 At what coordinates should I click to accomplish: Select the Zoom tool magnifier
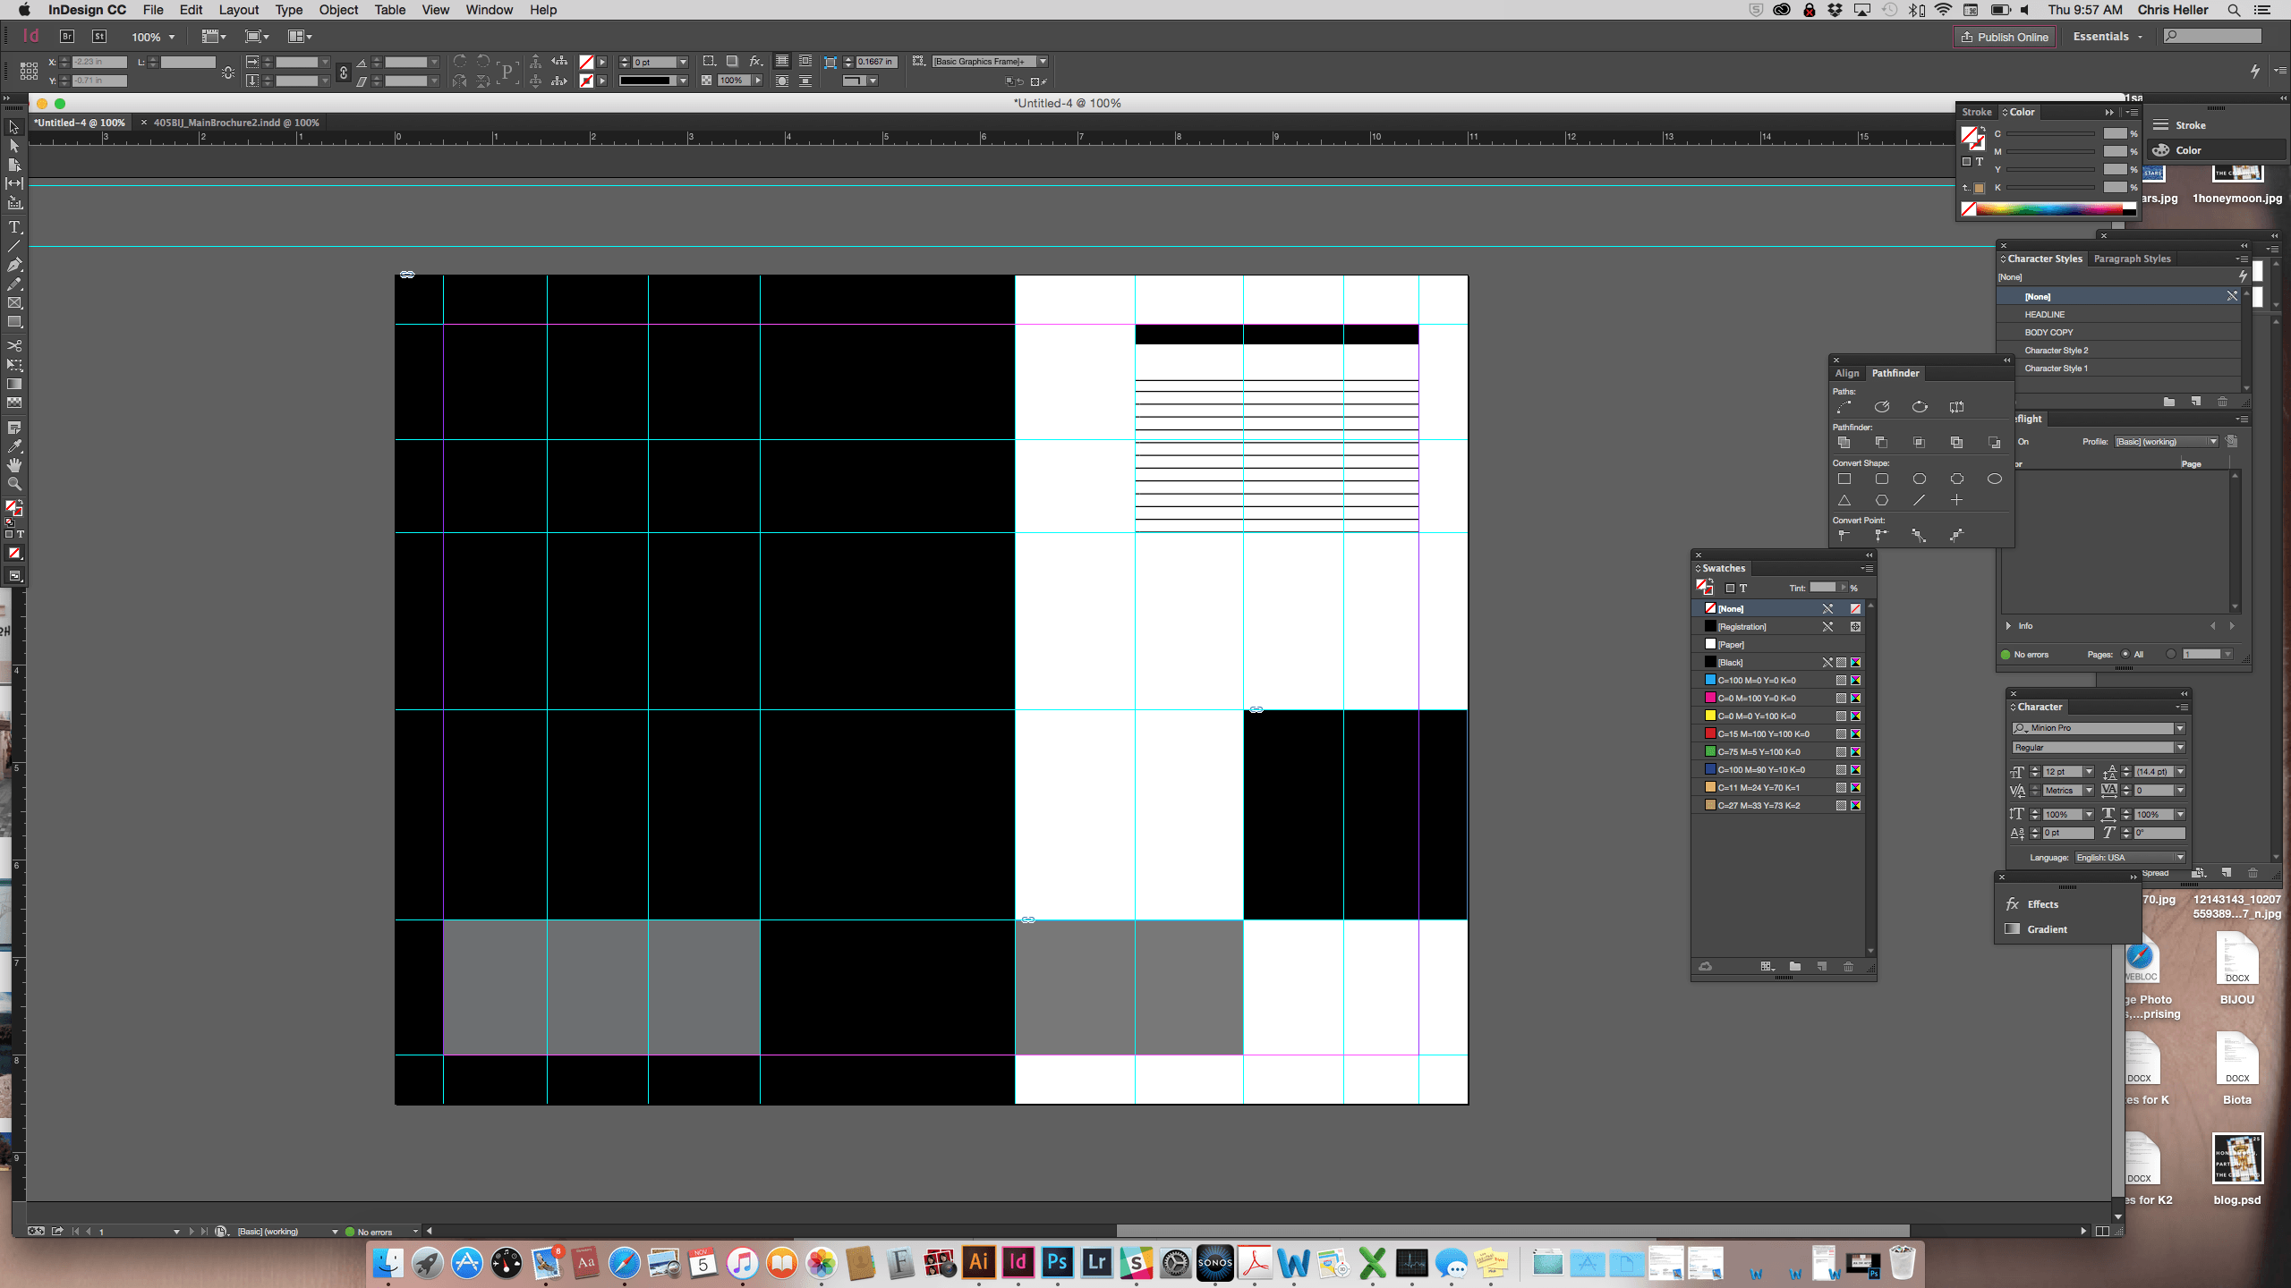(14, 484)
